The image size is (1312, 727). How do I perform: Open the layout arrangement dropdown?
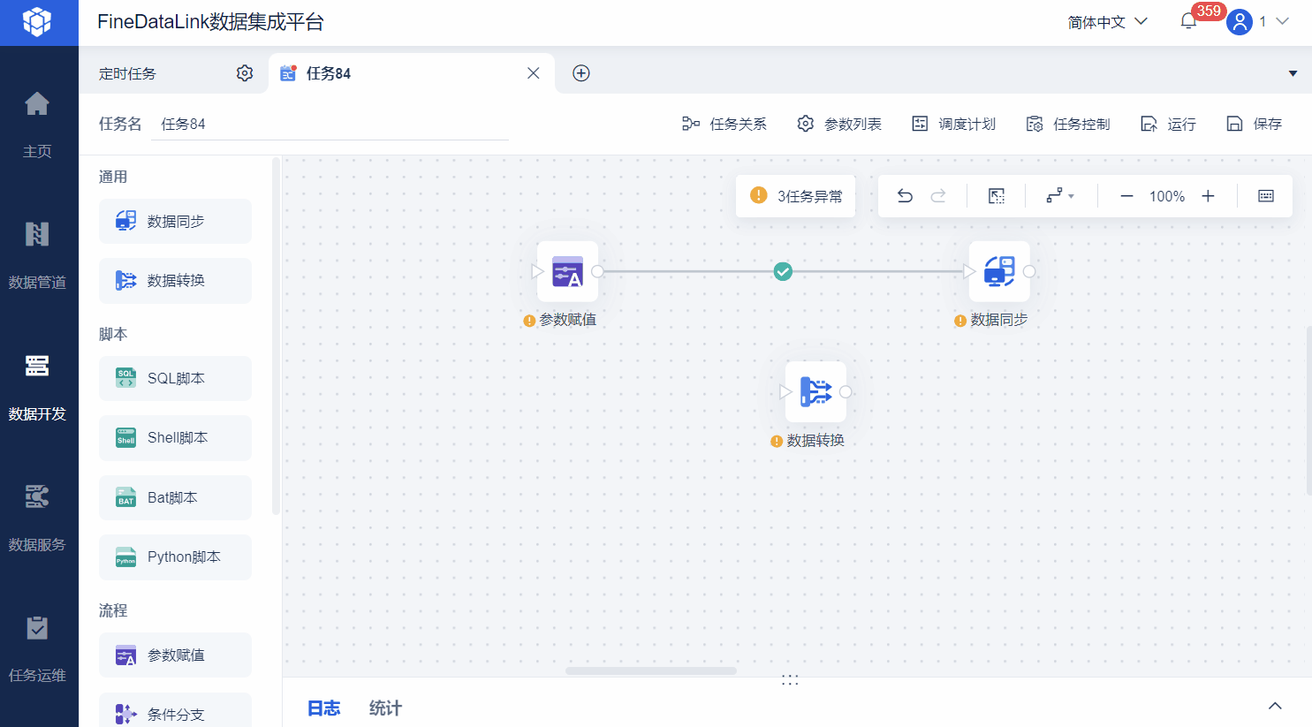pyautogui.click(x=1060, y=196)
